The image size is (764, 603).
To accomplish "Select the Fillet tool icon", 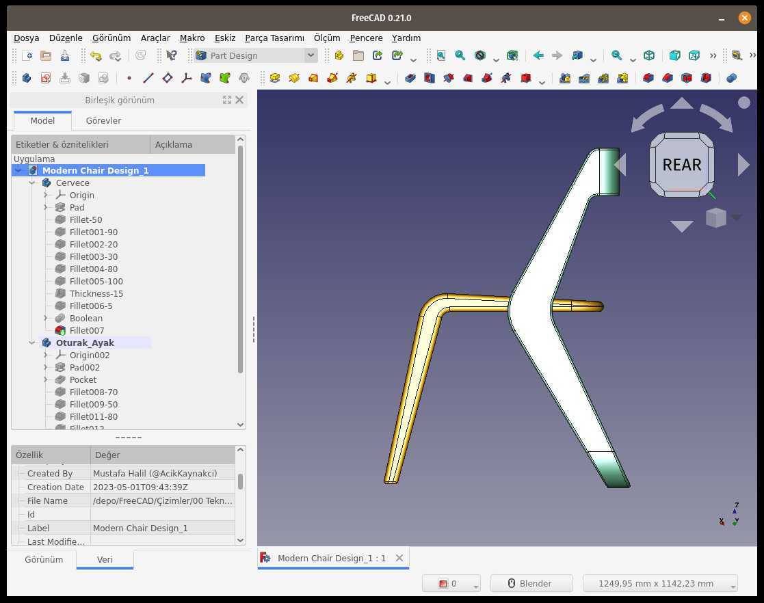I will click(648, 78).
